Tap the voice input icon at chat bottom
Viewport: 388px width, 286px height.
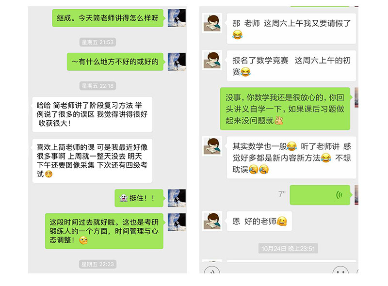click(x=211, y=270)
